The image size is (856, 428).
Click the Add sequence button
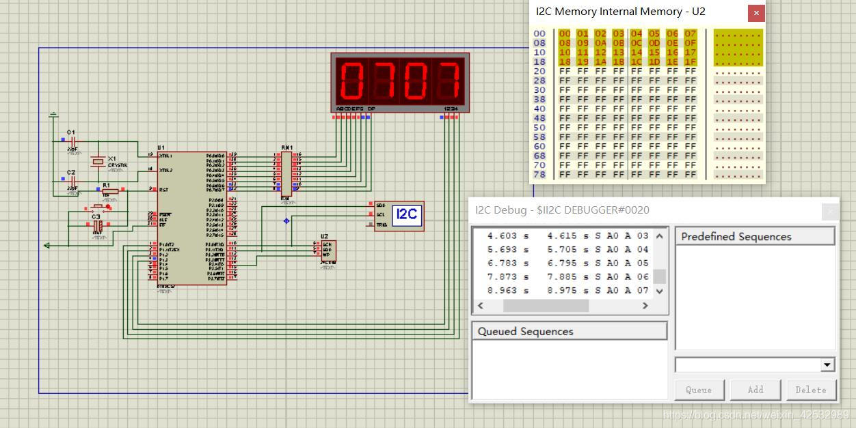click(x=755, y=390)
